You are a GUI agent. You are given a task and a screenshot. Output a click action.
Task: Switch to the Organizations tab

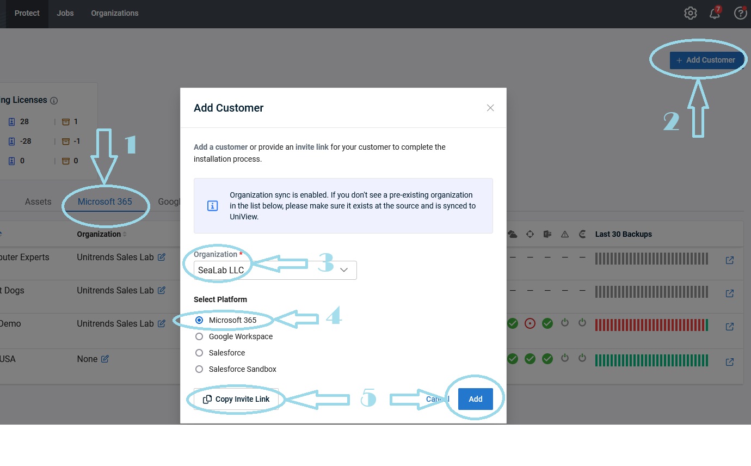pyautogui.click(x=115, y=13)
